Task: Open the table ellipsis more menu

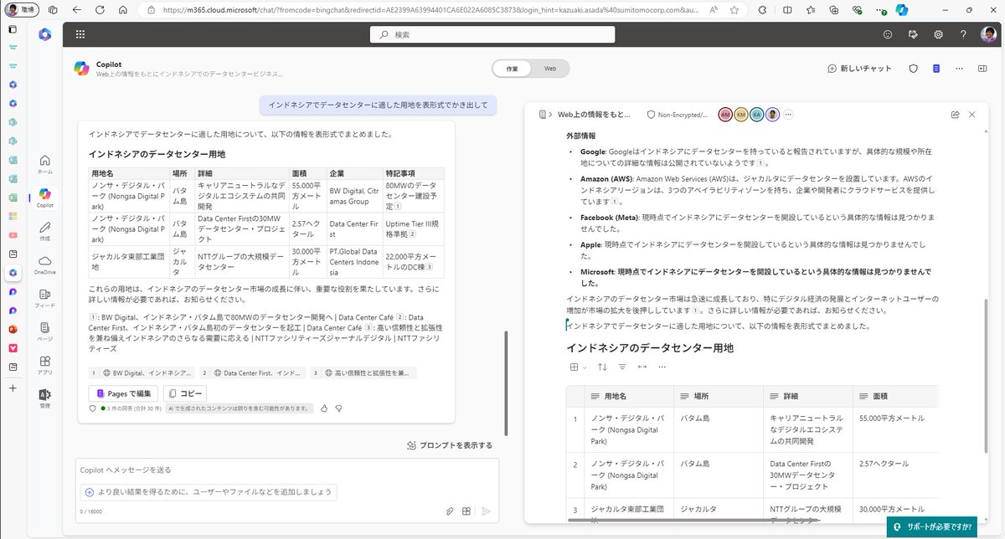Action: coord(662,367)
